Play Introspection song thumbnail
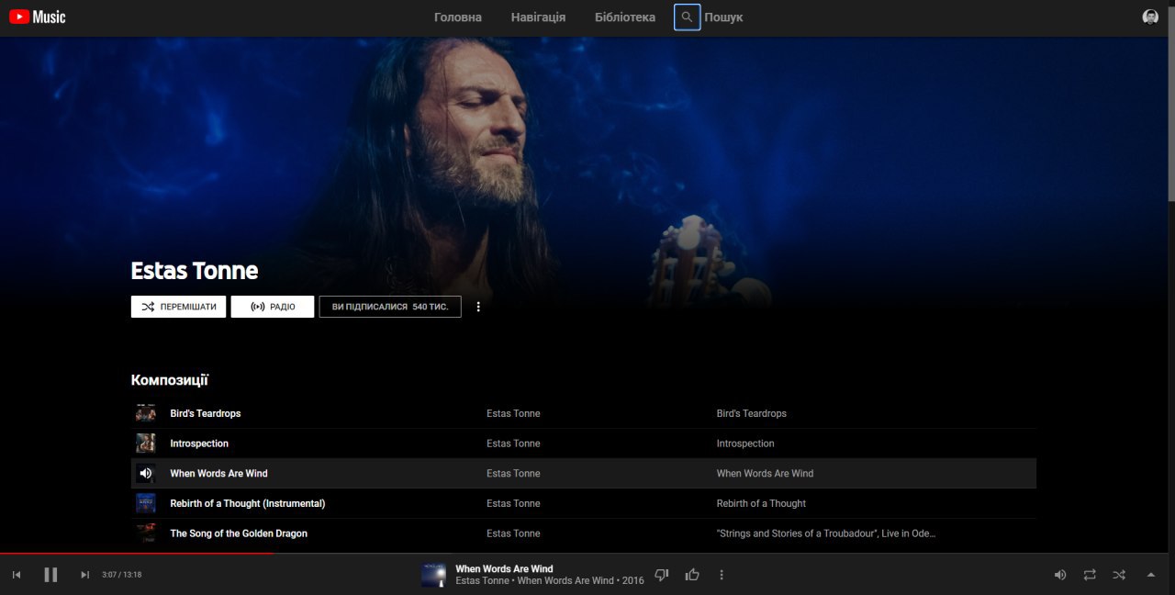Image resolution: width=1175 pixels, height=595 pixels. coord(145,443)
